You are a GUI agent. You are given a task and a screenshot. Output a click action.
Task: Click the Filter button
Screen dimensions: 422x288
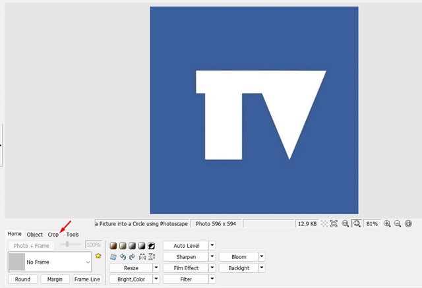pyautogui.click(x=186, y=279)
